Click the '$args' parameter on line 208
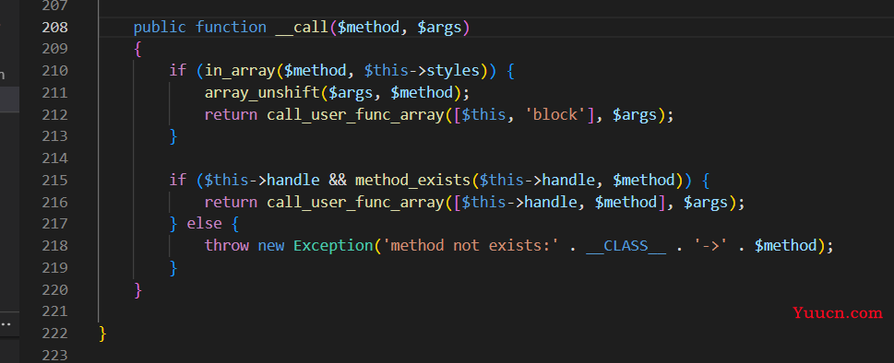Screen dimensions: 894x363 point(438,28)
